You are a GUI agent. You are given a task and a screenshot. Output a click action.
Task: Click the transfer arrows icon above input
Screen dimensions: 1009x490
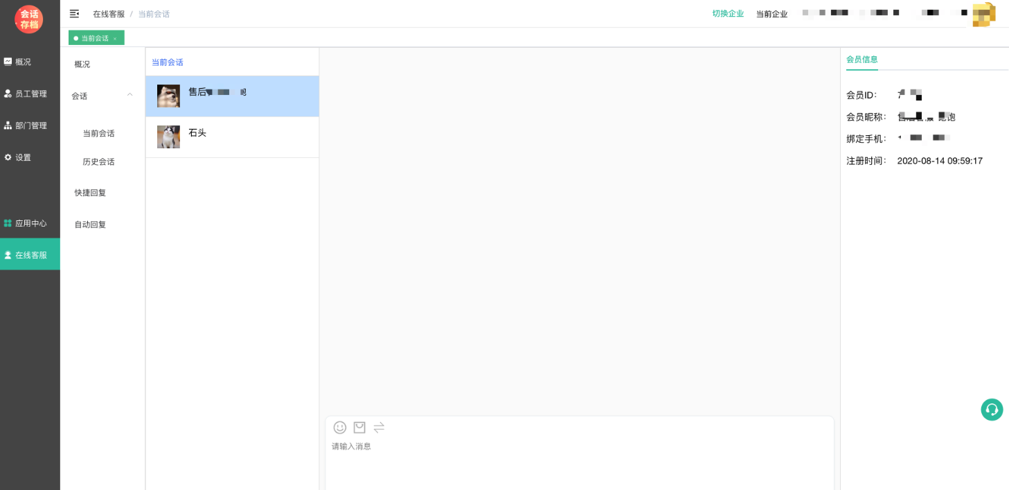379,428
